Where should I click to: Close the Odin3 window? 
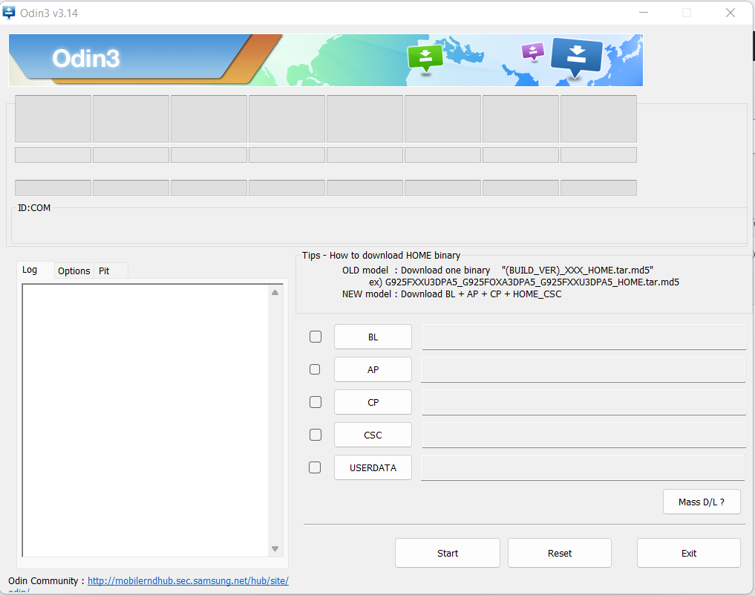(731, 13)
